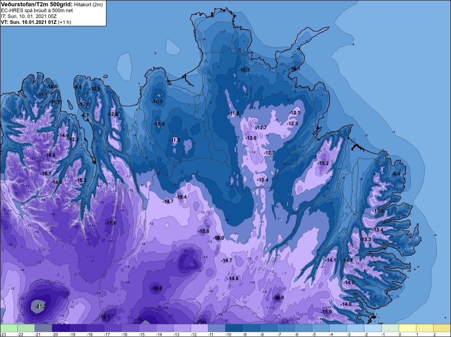
Task: Select the -15.2 temperature label
Action: 323,163
